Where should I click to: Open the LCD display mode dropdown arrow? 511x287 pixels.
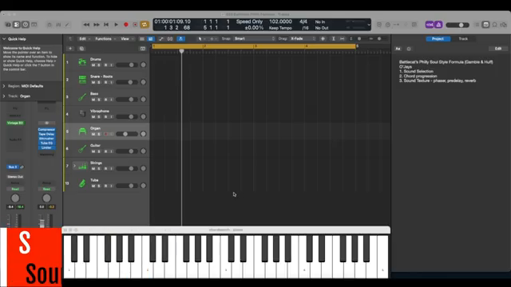point(369,25)
